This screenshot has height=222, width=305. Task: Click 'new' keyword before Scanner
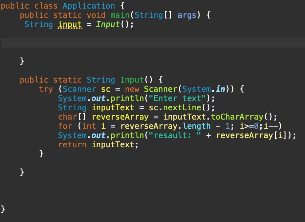tap(132, 89)
